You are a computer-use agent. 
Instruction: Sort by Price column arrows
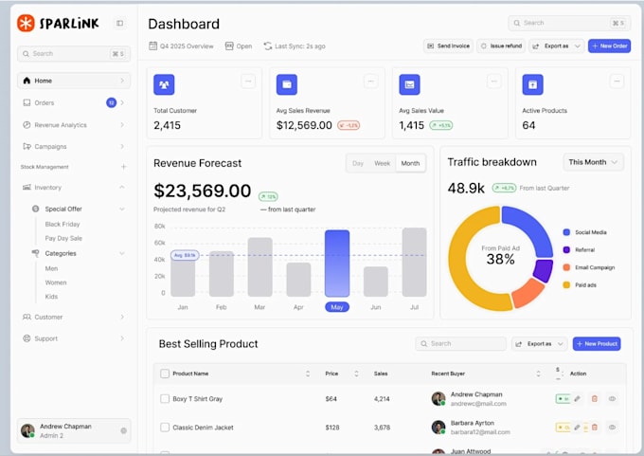coord(356,374)
